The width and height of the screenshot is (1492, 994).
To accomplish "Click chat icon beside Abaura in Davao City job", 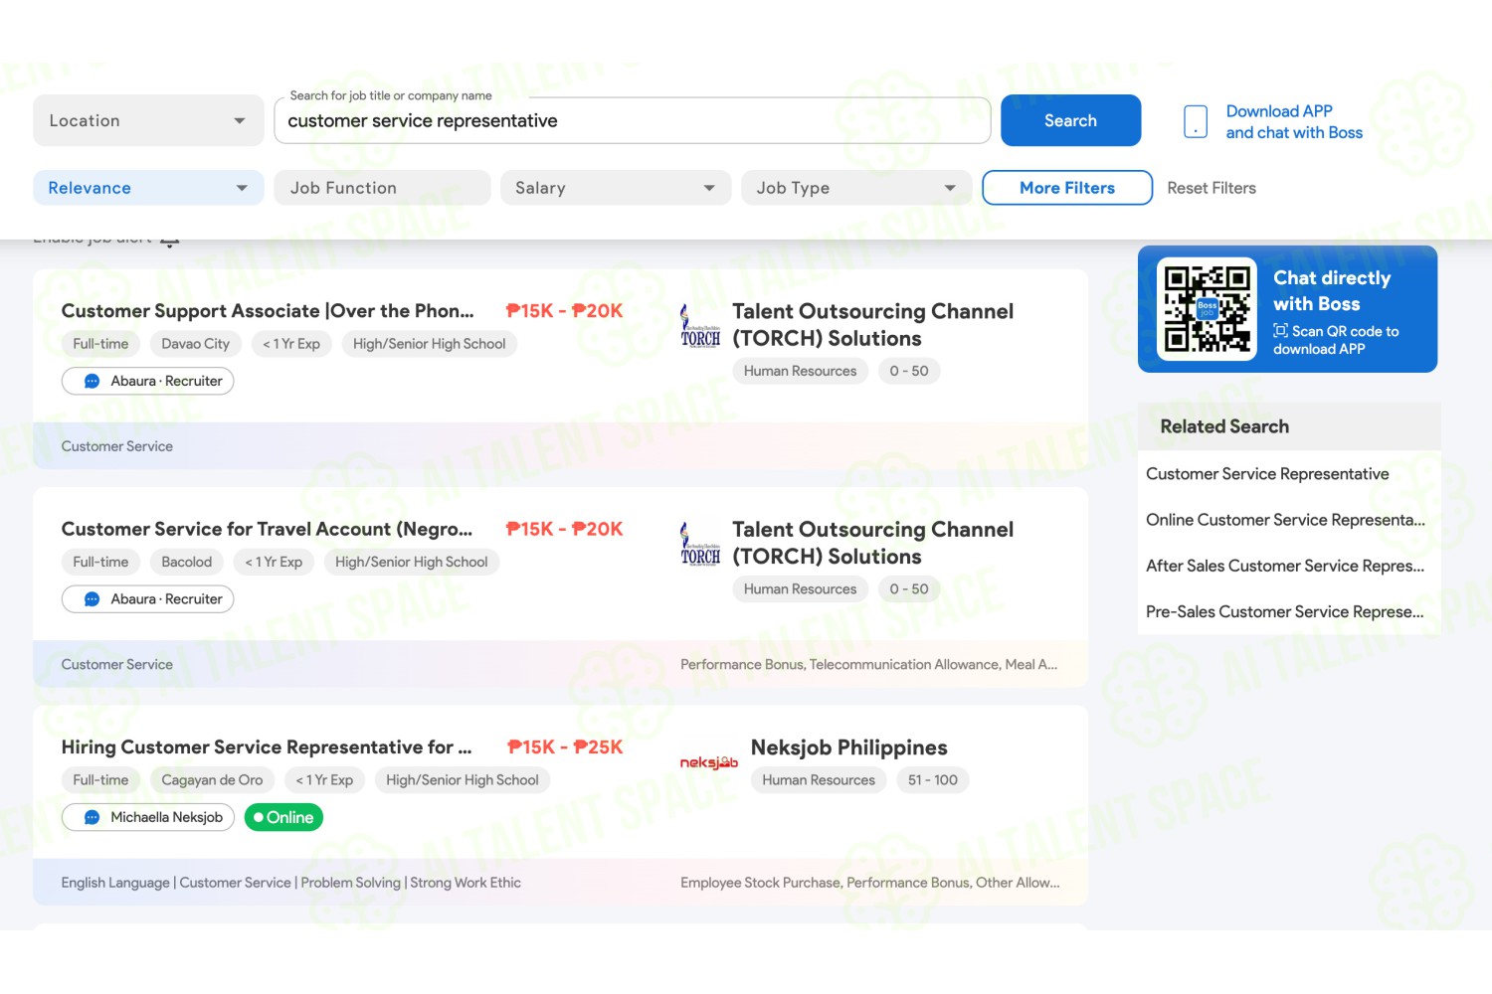I will (92, 382).
